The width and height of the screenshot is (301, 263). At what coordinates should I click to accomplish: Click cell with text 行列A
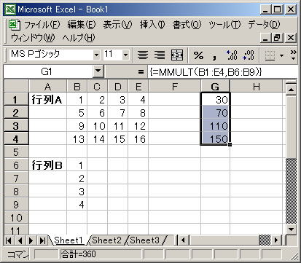47,100
